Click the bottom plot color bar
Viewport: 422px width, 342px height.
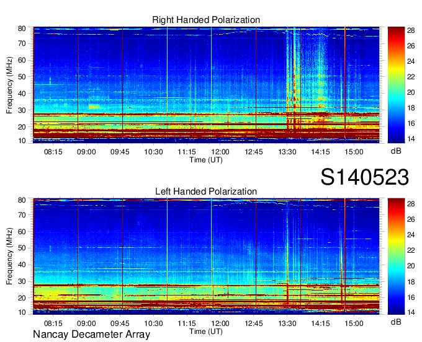[396, 256]
